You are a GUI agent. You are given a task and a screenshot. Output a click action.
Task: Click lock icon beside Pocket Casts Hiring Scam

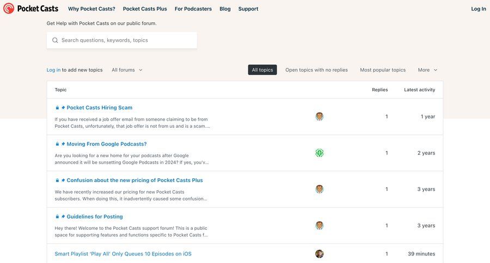coord(57,108)
